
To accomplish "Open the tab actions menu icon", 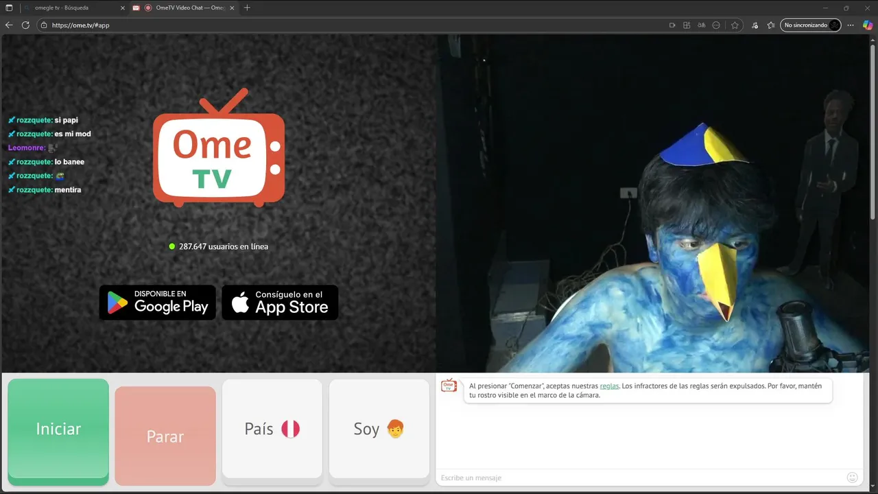I will click(x=9, y=8).
